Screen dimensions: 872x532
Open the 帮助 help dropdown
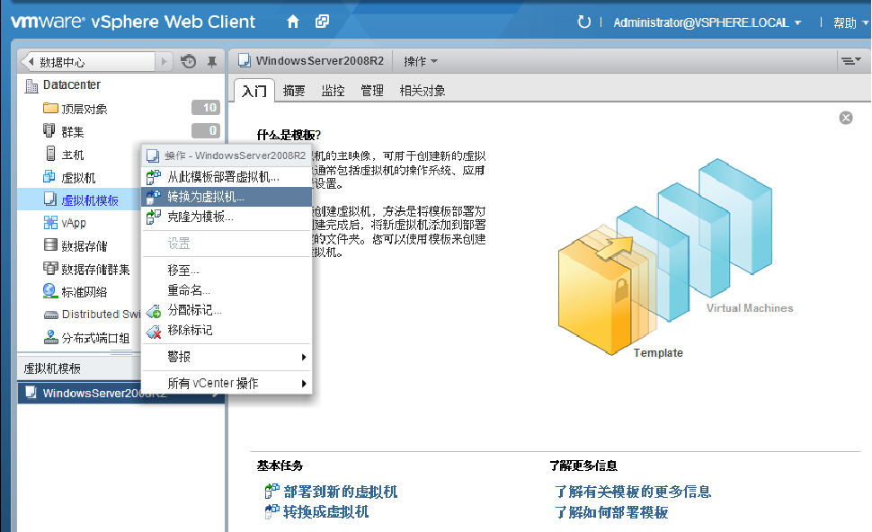pyautogui.click(x=850, y=22)
